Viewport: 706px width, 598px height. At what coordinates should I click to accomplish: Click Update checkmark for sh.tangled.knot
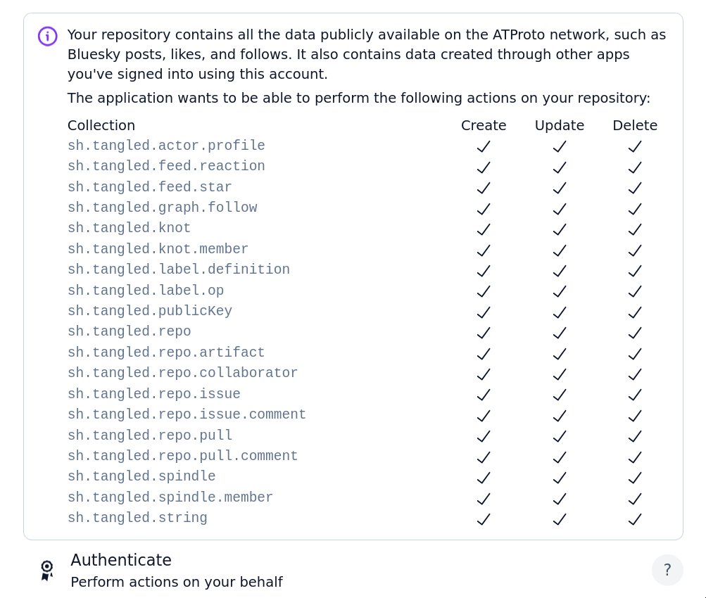pos(560,229)
